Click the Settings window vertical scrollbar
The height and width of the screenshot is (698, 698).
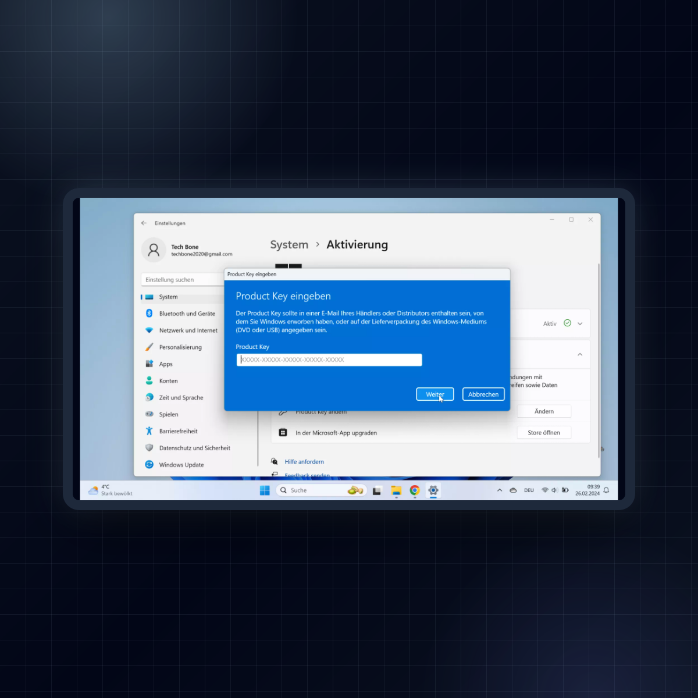click(x=599, y=361)
